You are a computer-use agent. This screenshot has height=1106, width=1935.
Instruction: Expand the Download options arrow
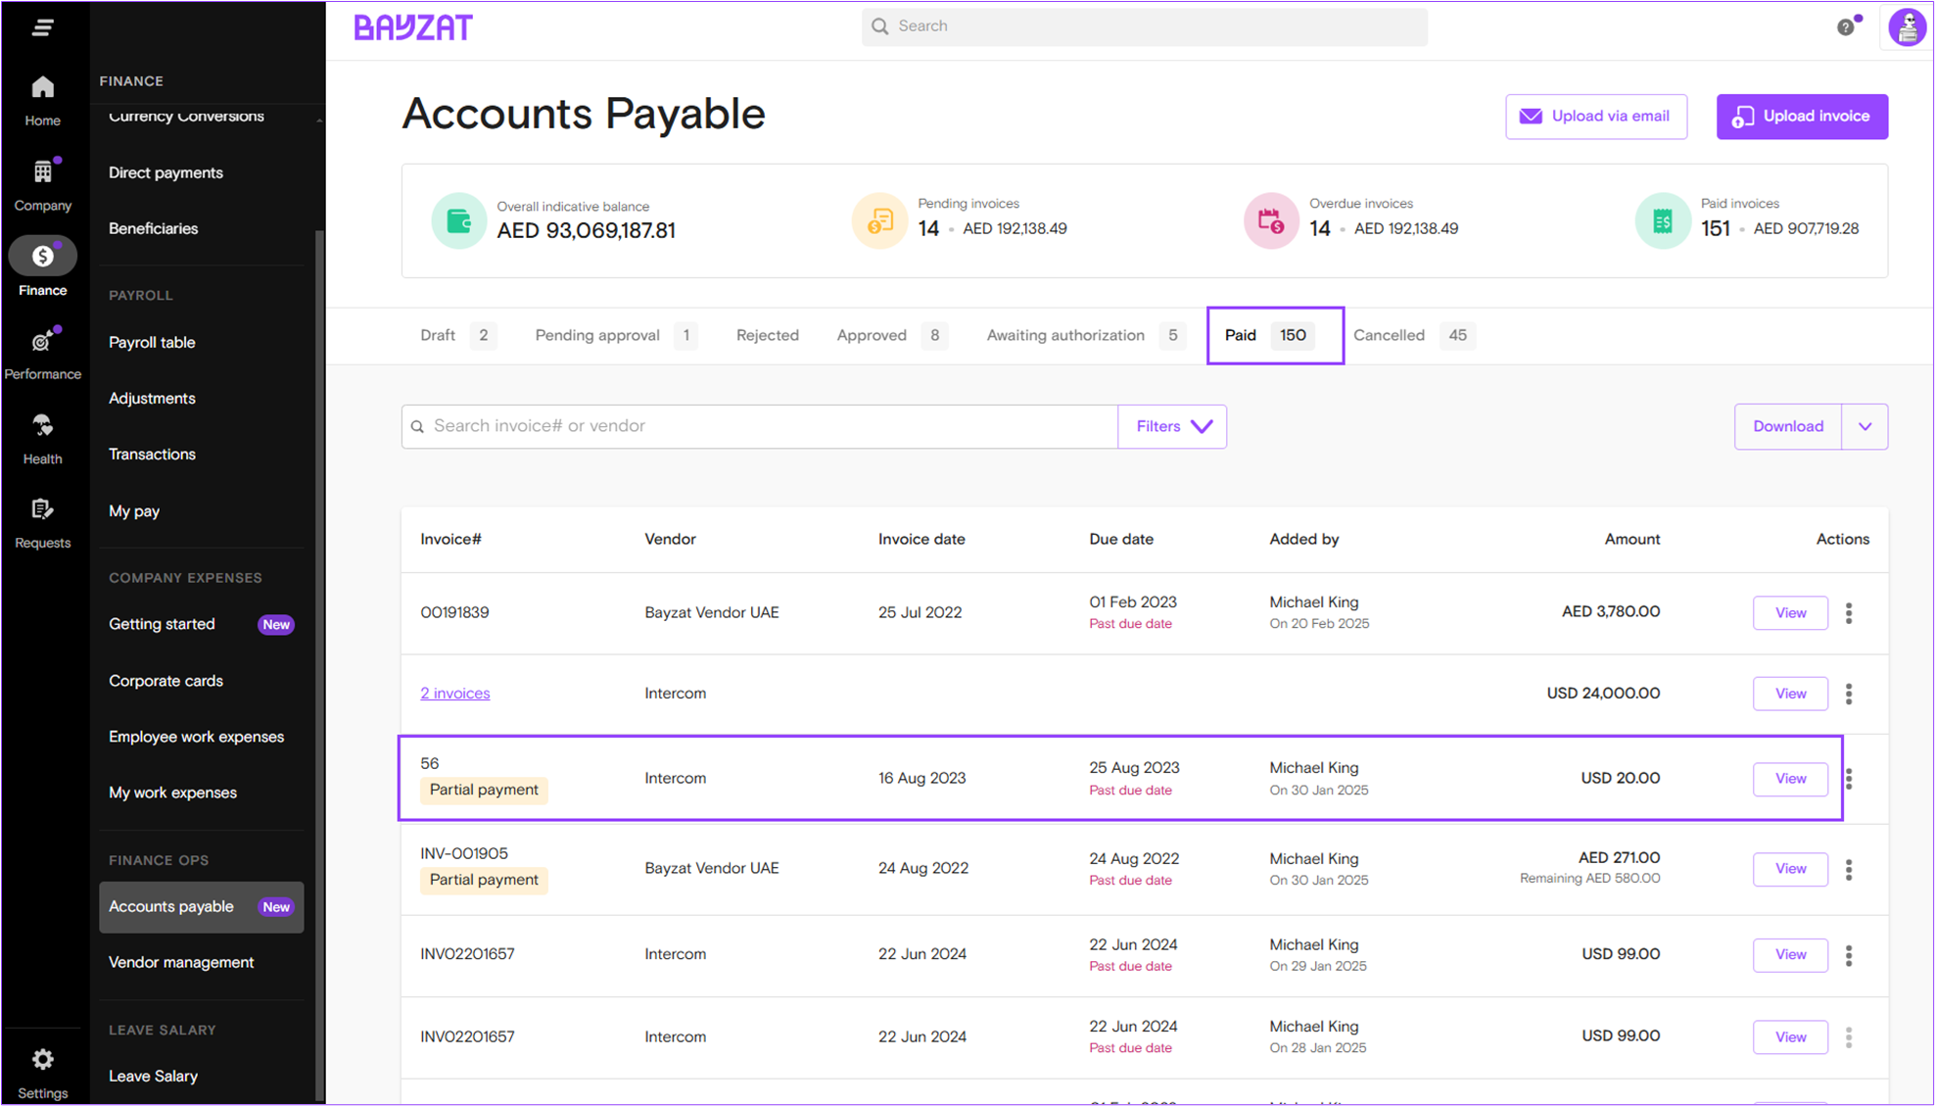(x=1864, y=427)
